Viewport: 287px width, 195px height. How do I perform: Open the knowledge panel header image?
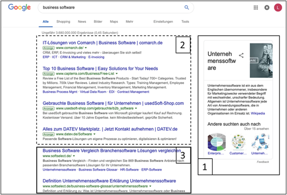click(x=261, y=60)
